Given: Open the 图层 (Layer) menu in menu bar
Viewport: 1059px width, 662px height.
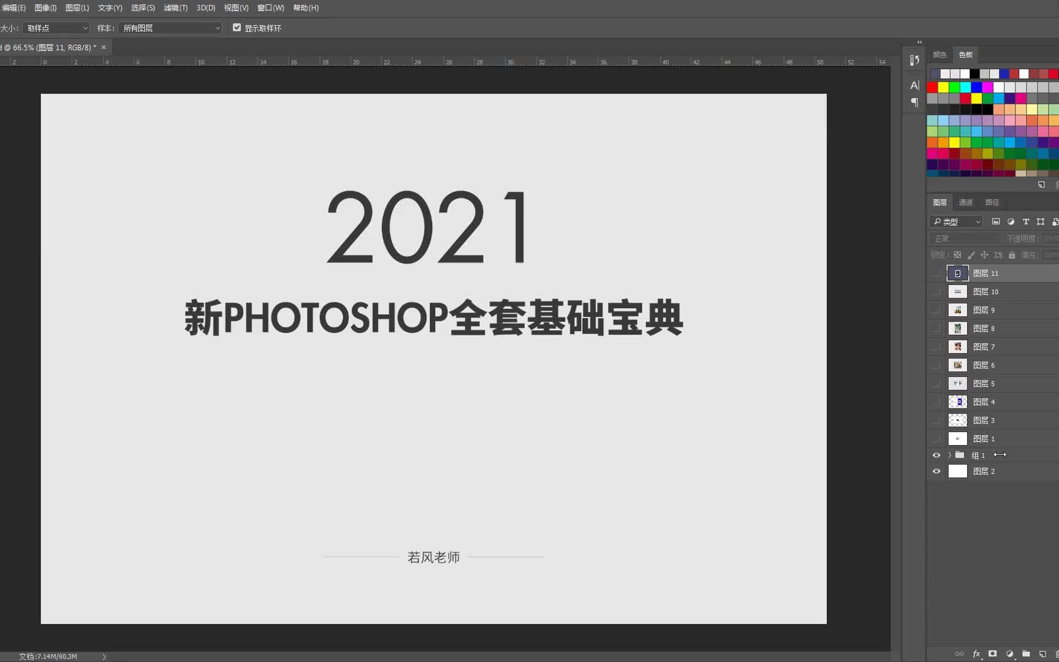Looking at the screenshot, I should [x=77, y=8].
